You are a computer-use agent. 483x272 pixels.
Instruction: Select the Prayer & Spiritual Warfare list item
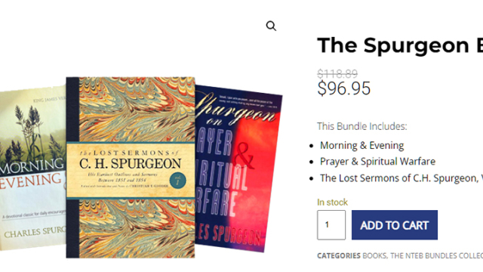coord(377,161)
